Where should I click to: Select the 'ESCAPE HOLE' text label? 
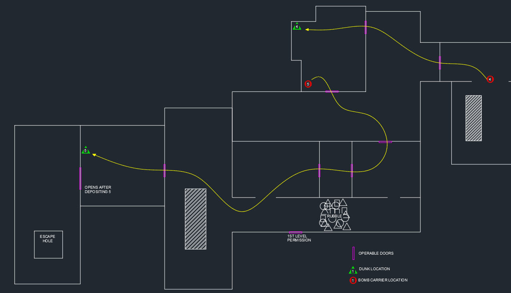[48, 239]
